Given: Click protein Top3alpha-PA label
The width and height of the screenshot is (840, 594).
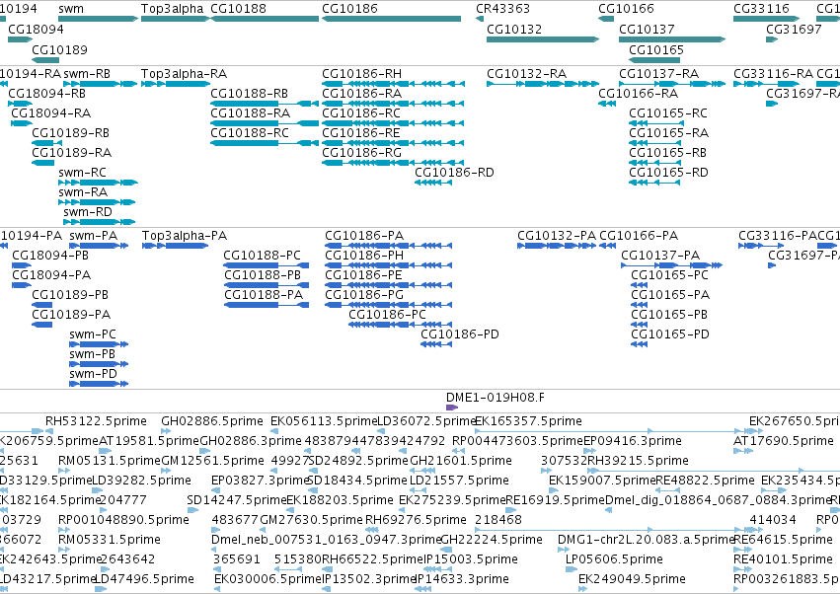Looking at the screenshot, I should tap(185, 236).
